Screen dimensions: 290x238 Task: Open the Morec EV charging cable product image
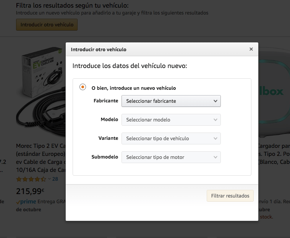[41, 92]
